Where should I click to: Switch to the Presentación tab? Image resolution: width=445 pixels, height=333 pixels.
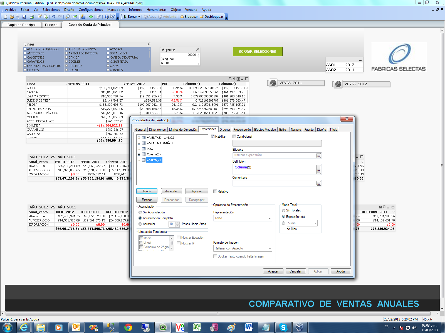[x=242, y=130]
